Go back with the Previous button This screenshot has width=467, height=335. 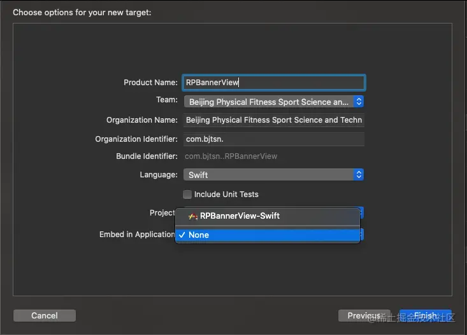coord(364,315)
